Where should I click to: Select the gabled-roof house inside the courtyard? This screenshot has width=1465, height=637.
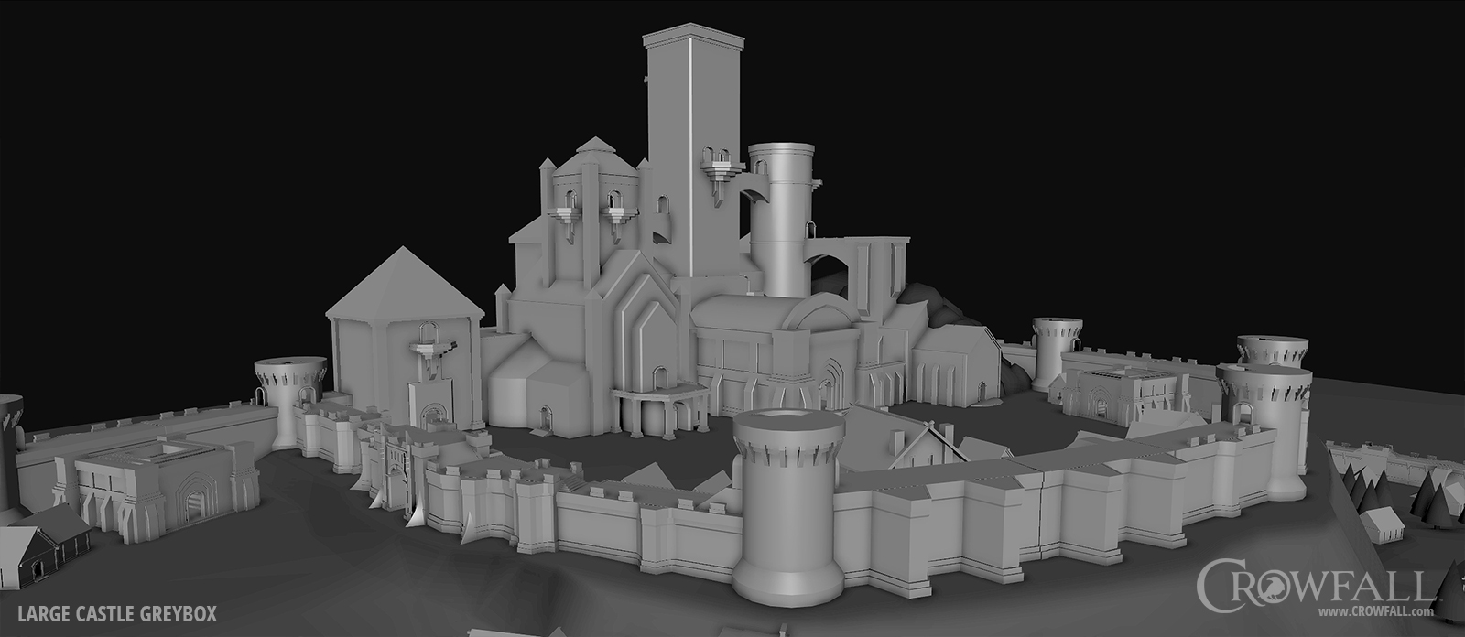pyautogui.click(x=925, y=444)
